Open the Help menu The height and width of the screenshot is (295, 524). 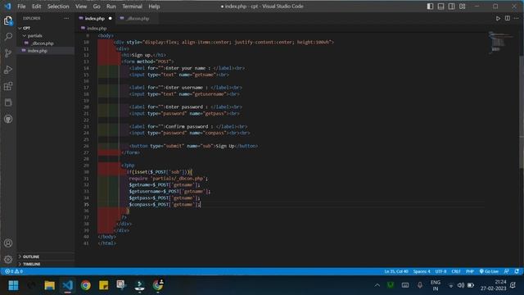154,7
